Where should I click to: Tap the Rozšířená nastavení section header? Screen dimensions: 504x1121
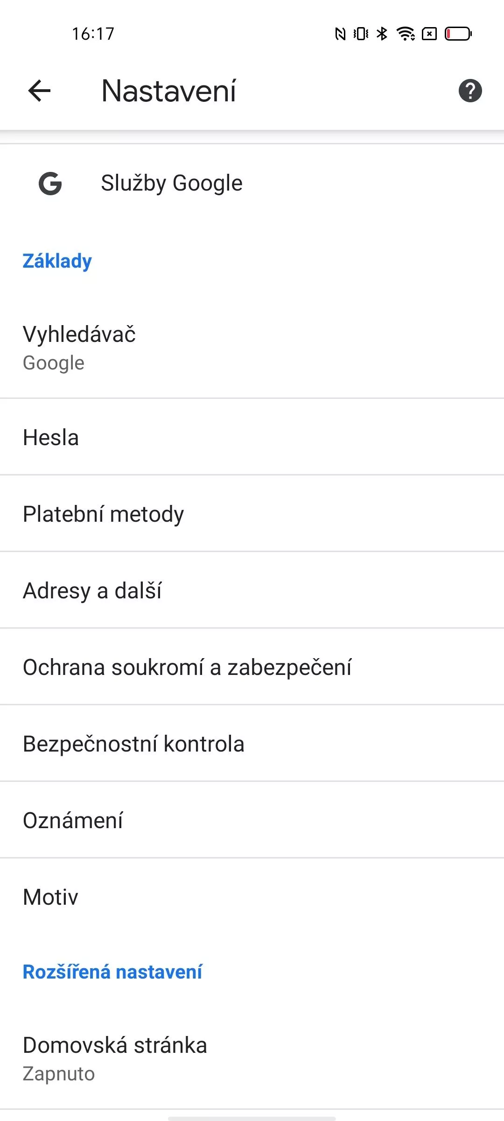[112, 972]
